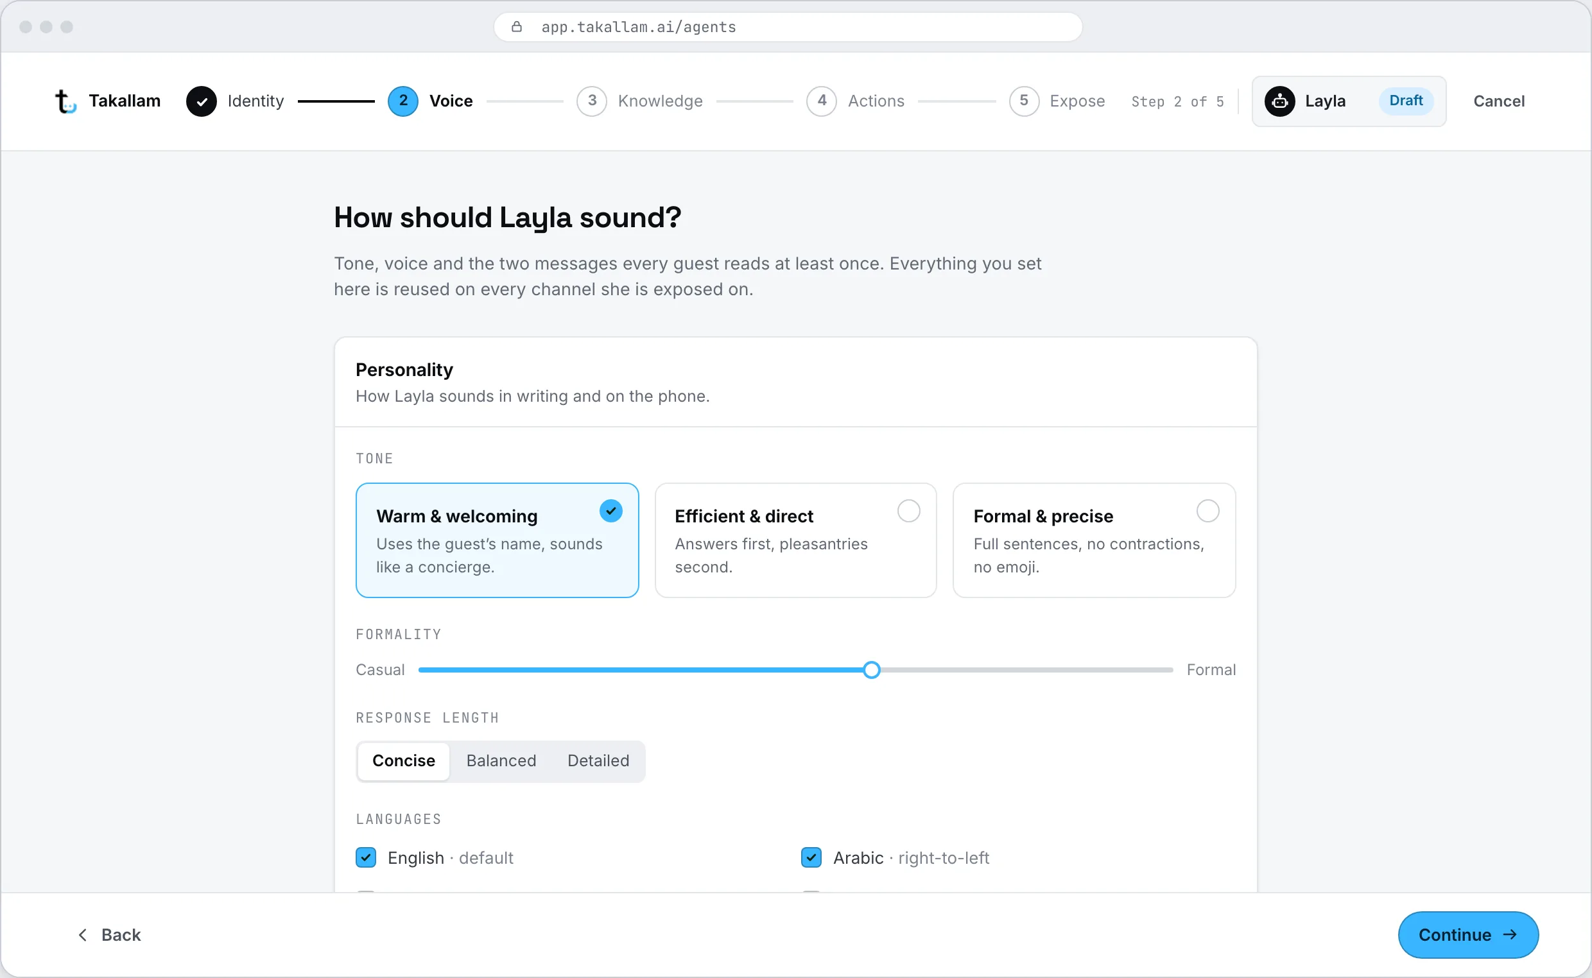Image resolution: width=1592 pixels, height=978 pixels.
Task: Click the FORMALITY section label
Action: point(399,635)
